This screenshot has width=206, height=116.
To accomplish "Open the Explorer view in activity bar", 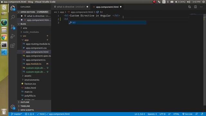I will pyautogui.click(x=13, y=8).
